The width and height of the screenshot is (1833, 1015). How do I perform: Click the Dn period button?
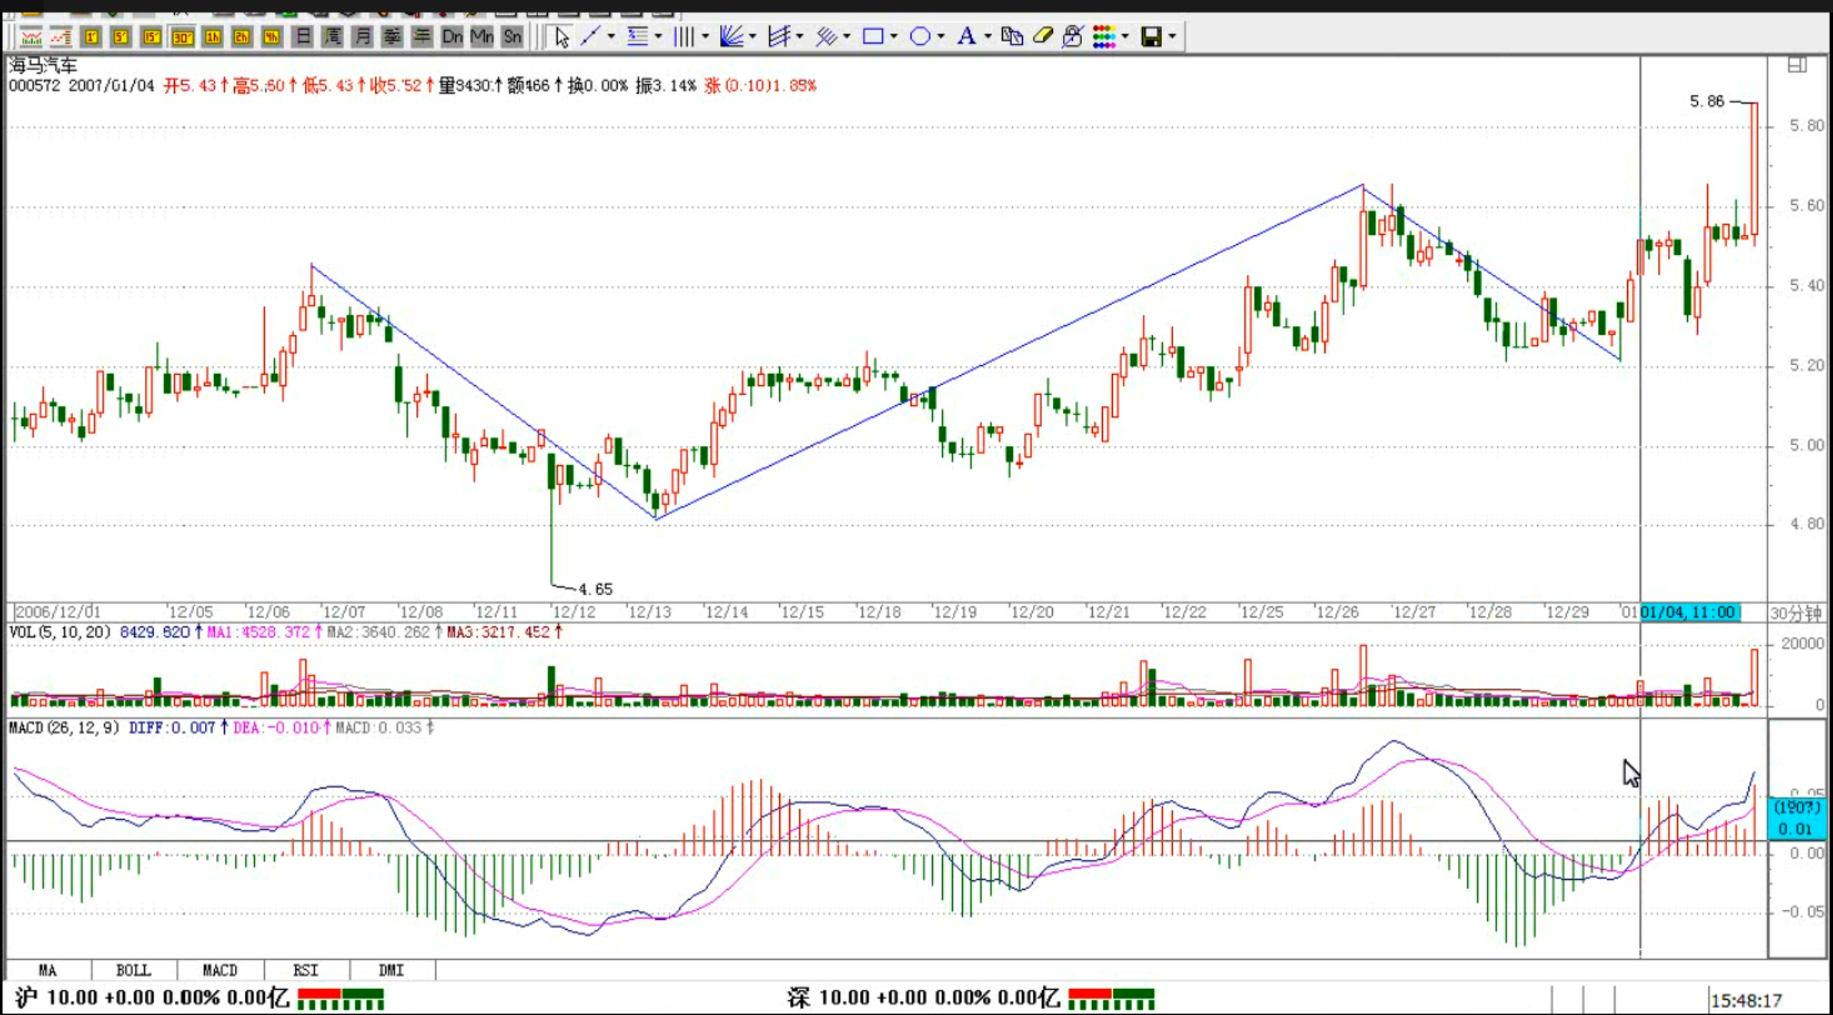pyautogui.click(x=452, y=37)
